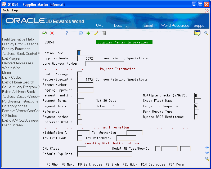The height and width of the screenshot is (169, 211).
Task: Click the Check Float Days field
Action: (x=198, y=101)
